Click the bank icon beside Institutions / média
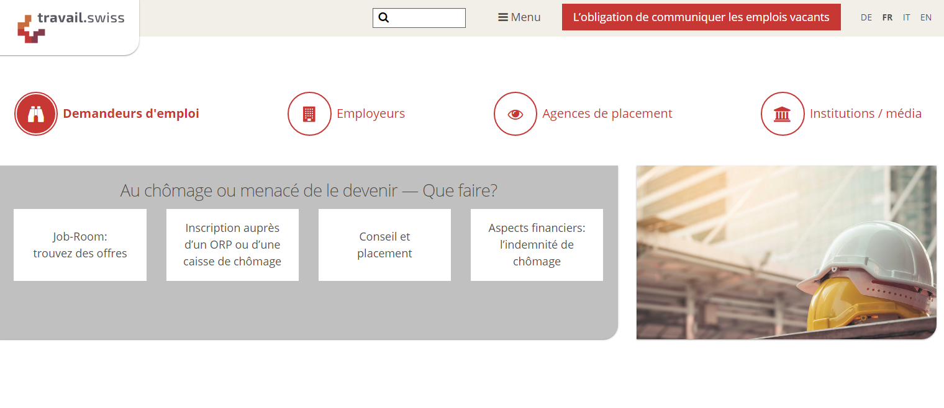This screenshot has width=944, height=408. (x=783, y=113)
